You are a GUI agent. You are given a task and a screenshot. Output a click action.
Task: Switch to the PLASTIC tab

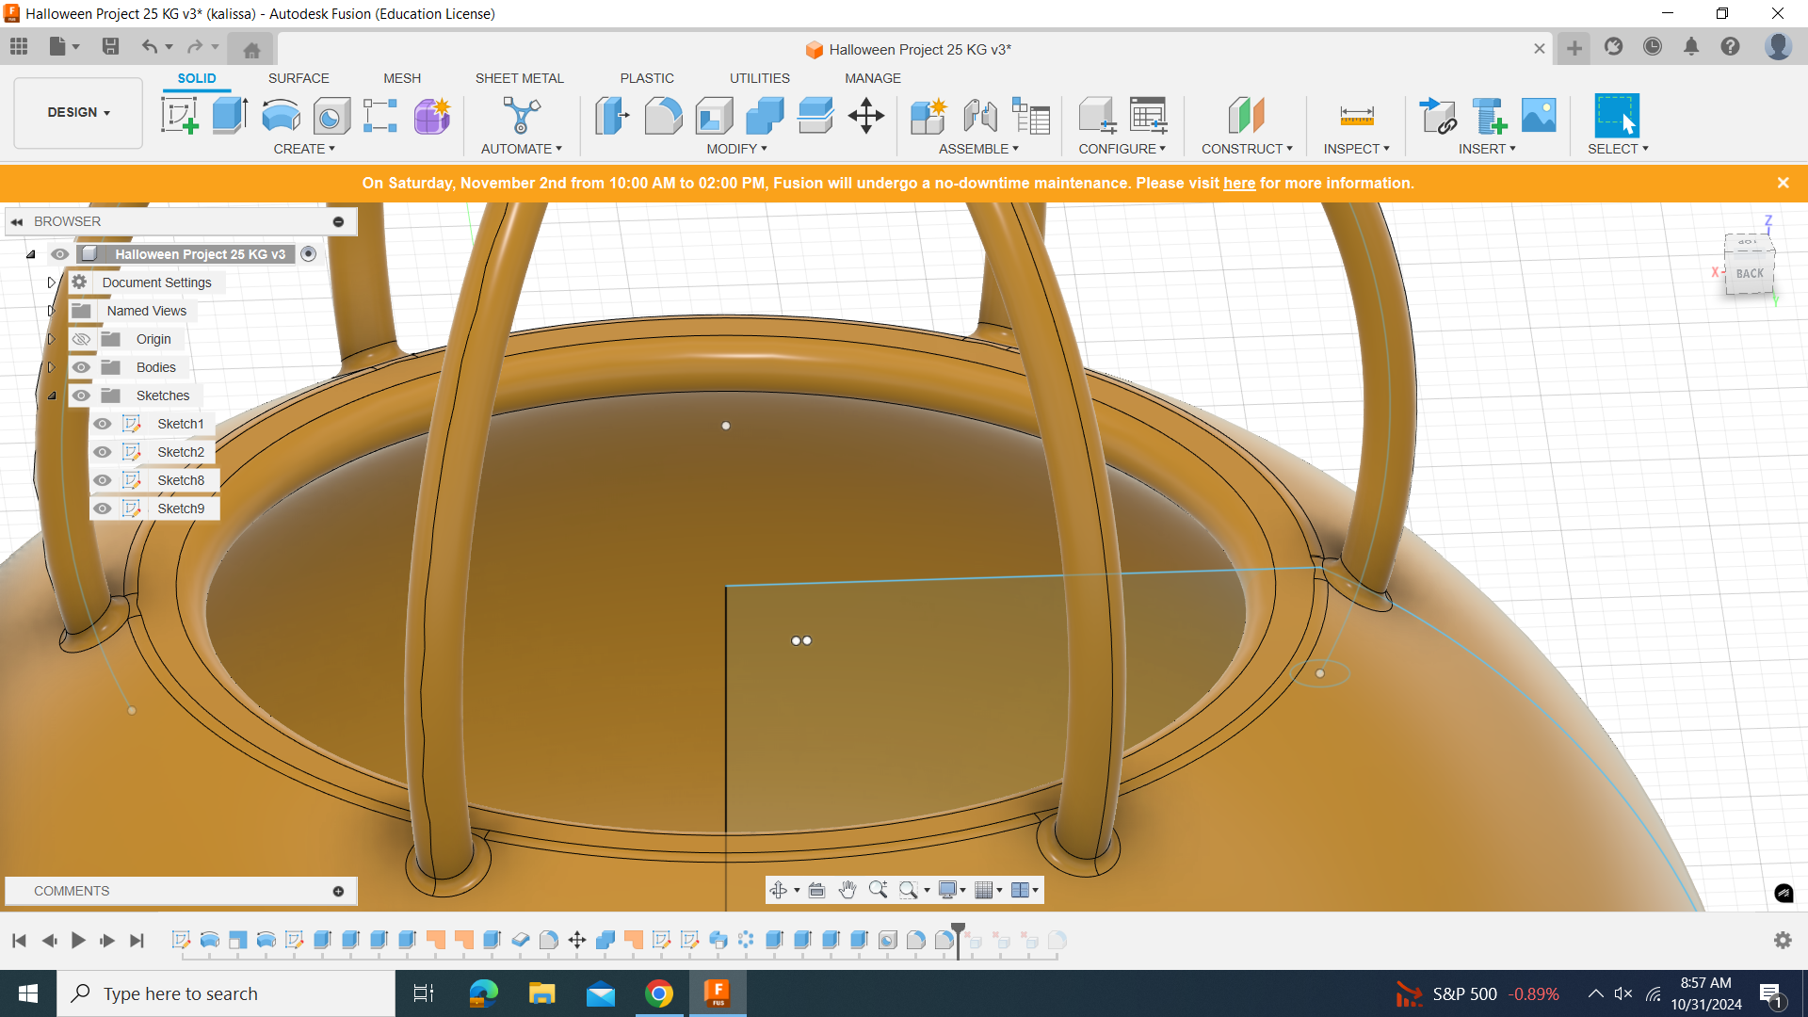coord(647,78)
